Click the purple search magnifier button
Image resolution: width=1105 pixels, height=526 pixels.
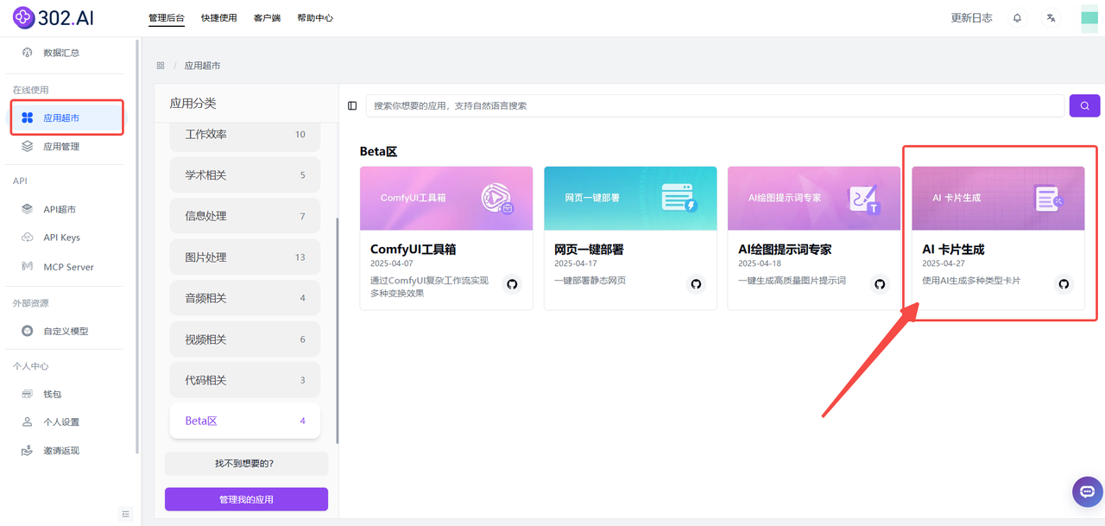pos(1084,105)
